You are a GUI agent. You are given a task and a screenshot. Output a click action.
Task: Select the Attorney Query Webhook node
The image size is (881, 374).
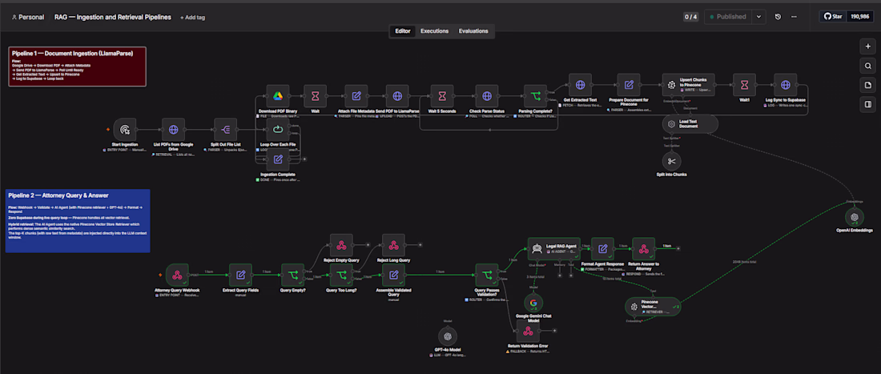177,275
